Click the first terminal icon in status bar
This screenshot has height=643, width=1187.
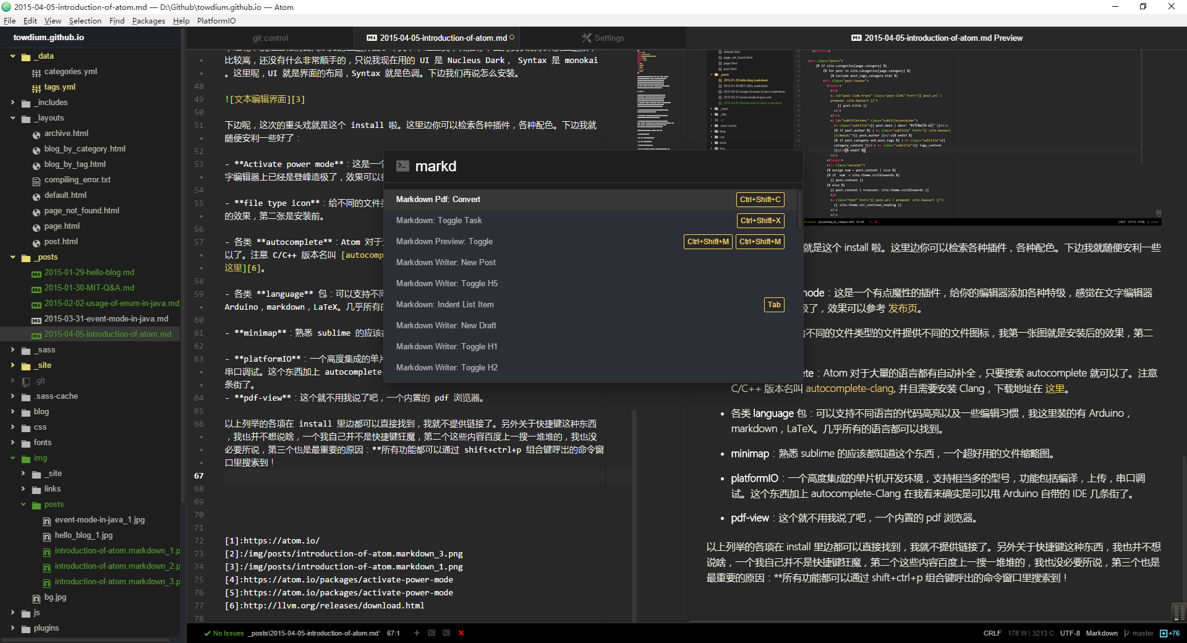point(432,633)
